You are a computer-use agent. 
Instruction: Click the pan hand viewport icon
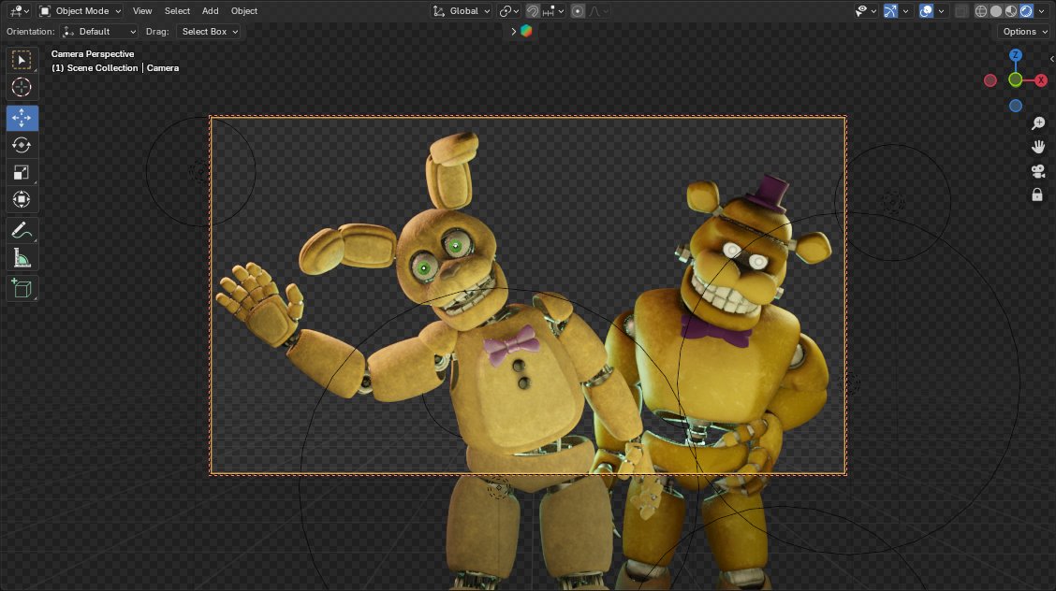[x=1038, y=147]
